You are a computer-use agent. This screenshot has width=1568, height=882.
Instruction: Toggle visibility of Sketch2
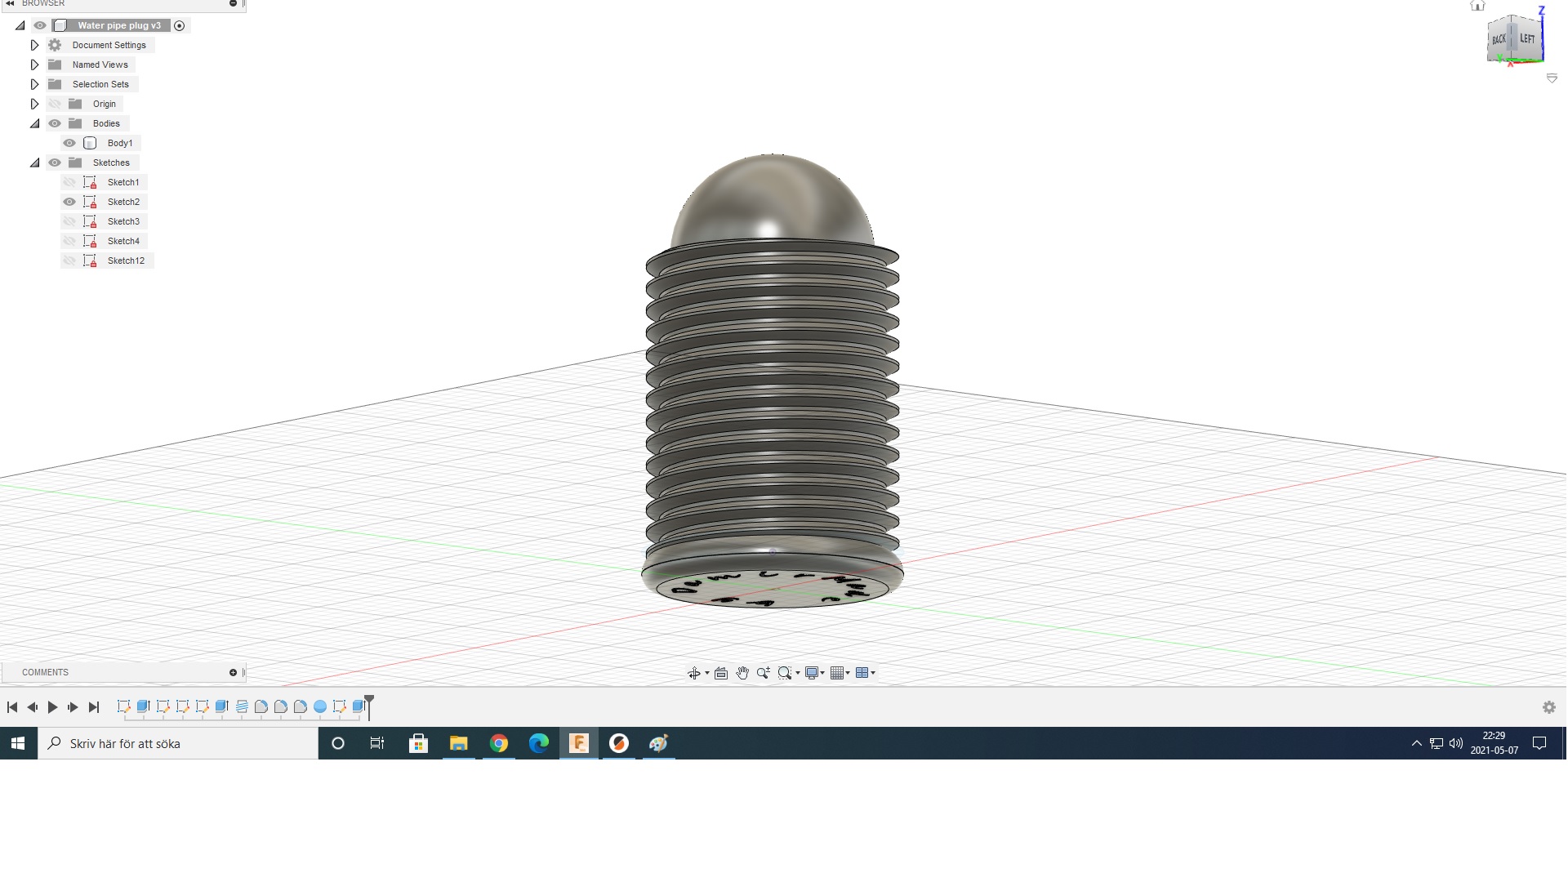coord(69,202)
